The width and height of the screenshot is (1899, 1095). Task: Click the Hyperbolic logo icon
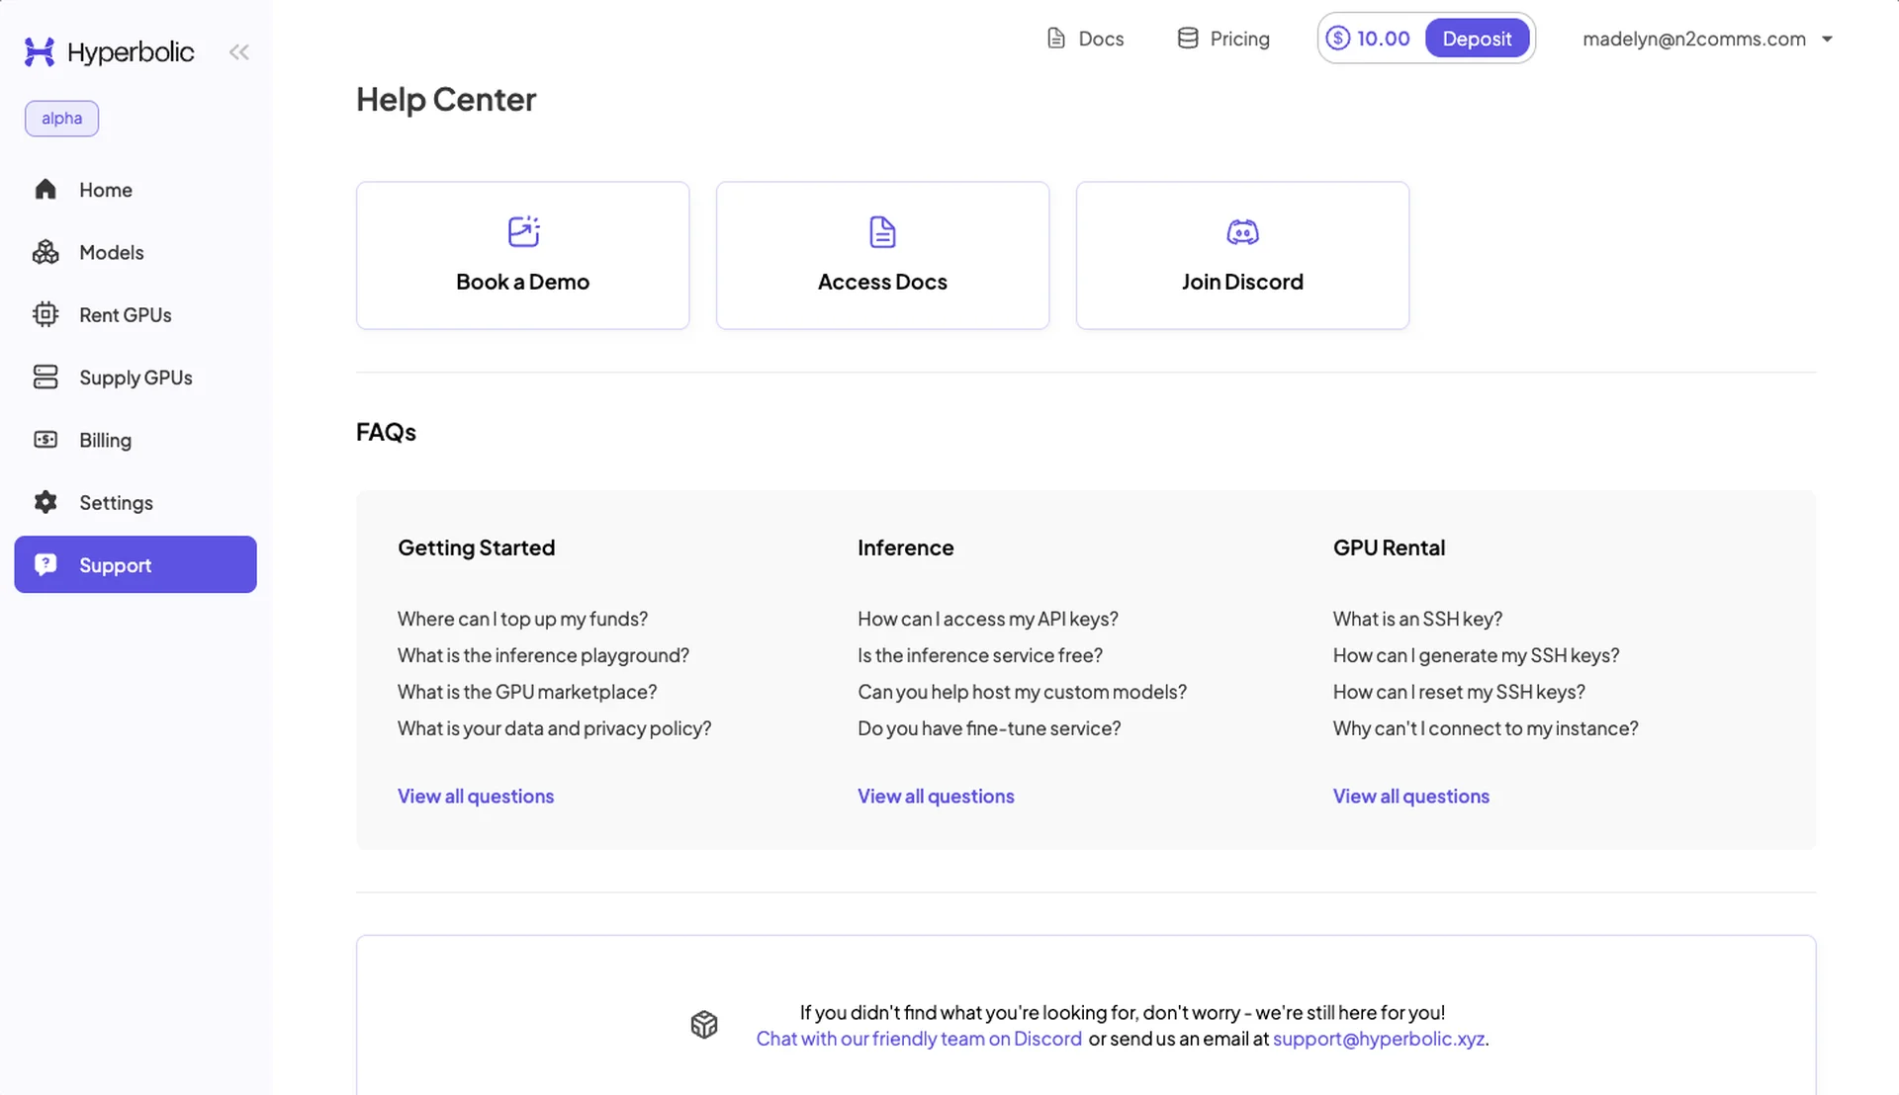(40, 51)
